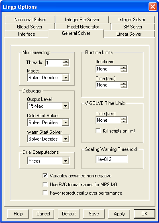159x223 pixels.
Task: Expand the Dual Computations Prices dropdown
Action: [x=65, y=161]
